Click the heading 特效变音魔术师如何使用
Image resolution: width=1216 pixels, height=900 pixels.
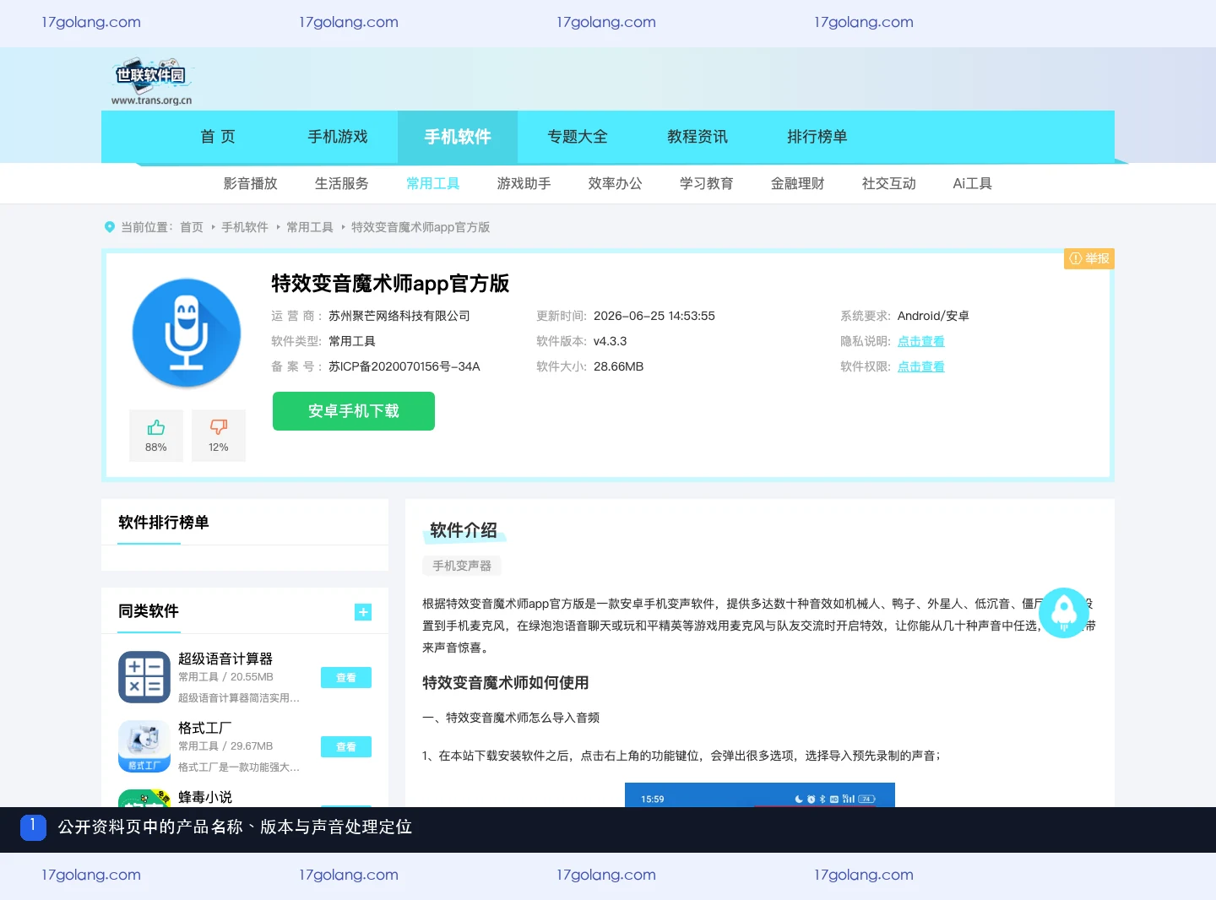pyautogui.click(x=506, y=683)
